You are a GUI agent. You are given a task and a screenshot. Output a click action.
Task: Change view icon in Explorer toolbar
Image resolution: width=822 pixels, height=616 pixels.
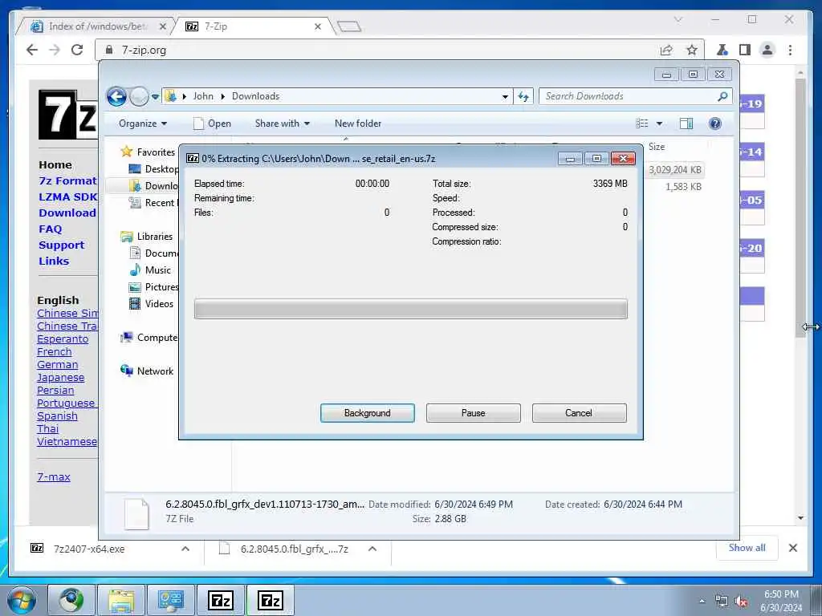pos(642,124)
